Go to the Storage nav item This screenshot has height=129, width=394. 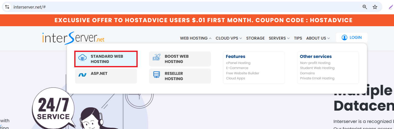point(255,38)
